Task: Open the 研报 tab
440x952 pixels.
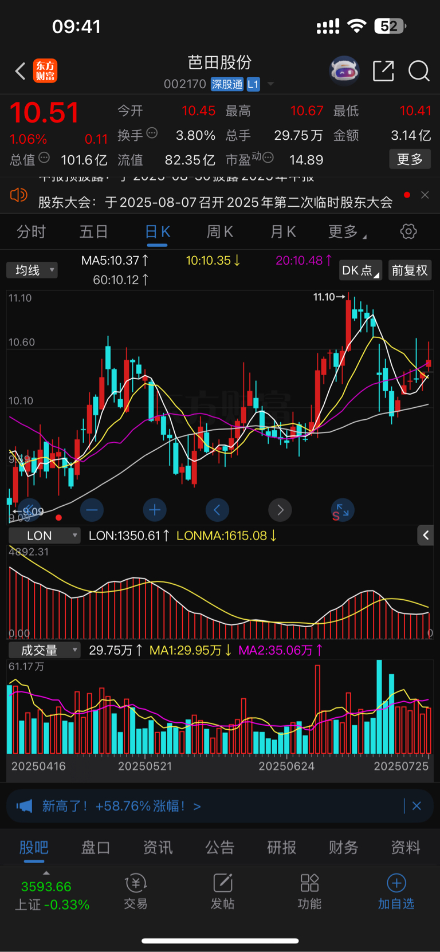Action: click(x=282, y=847)
